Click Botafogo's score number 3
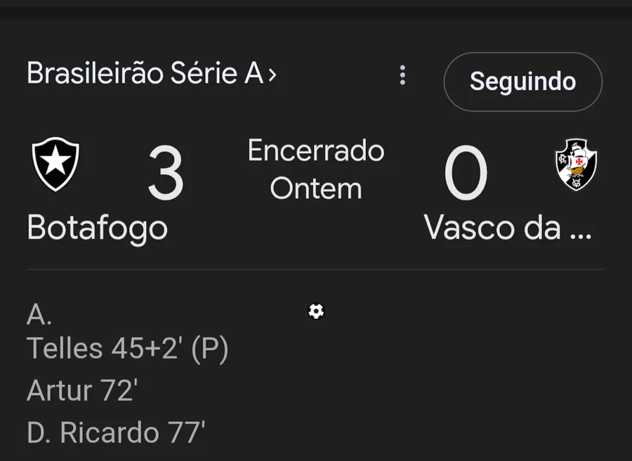This screenshot has width=632, height=461. pos(166,174)
